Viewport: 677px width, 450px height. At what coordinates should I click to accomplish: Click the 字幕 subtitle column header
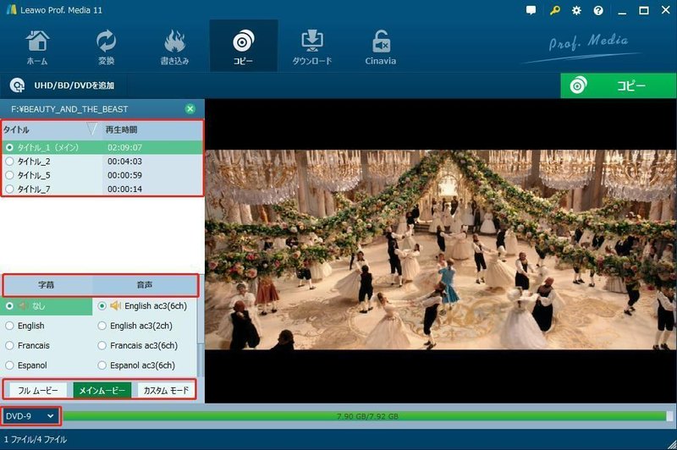point(47,285)
